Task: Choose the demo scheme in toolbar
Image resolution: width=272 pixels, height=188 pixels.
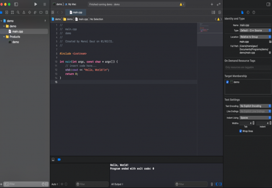Action: [x=57, y=4]
